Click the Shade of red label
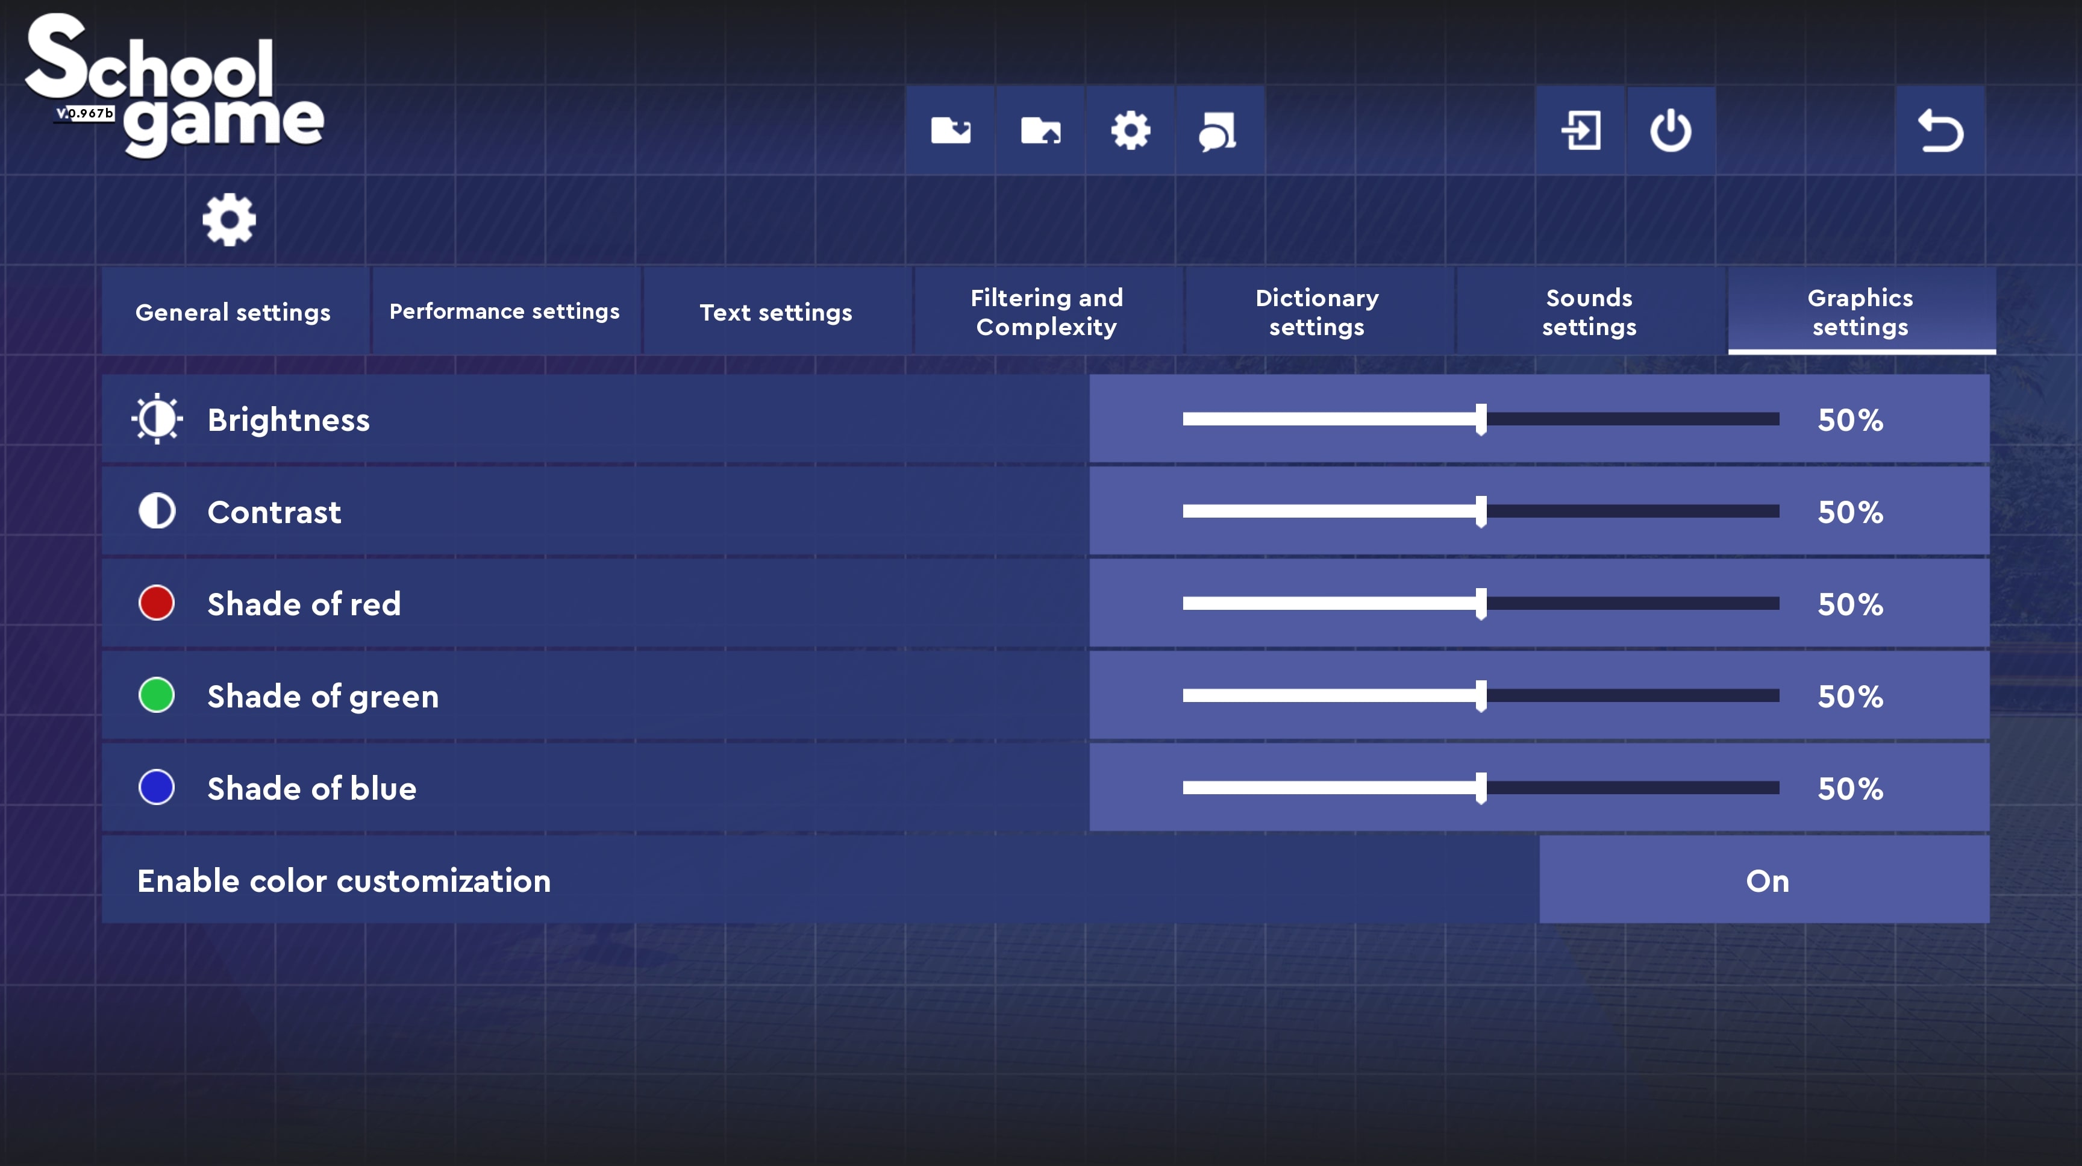2082x1166 pixels. click(304, 604)
